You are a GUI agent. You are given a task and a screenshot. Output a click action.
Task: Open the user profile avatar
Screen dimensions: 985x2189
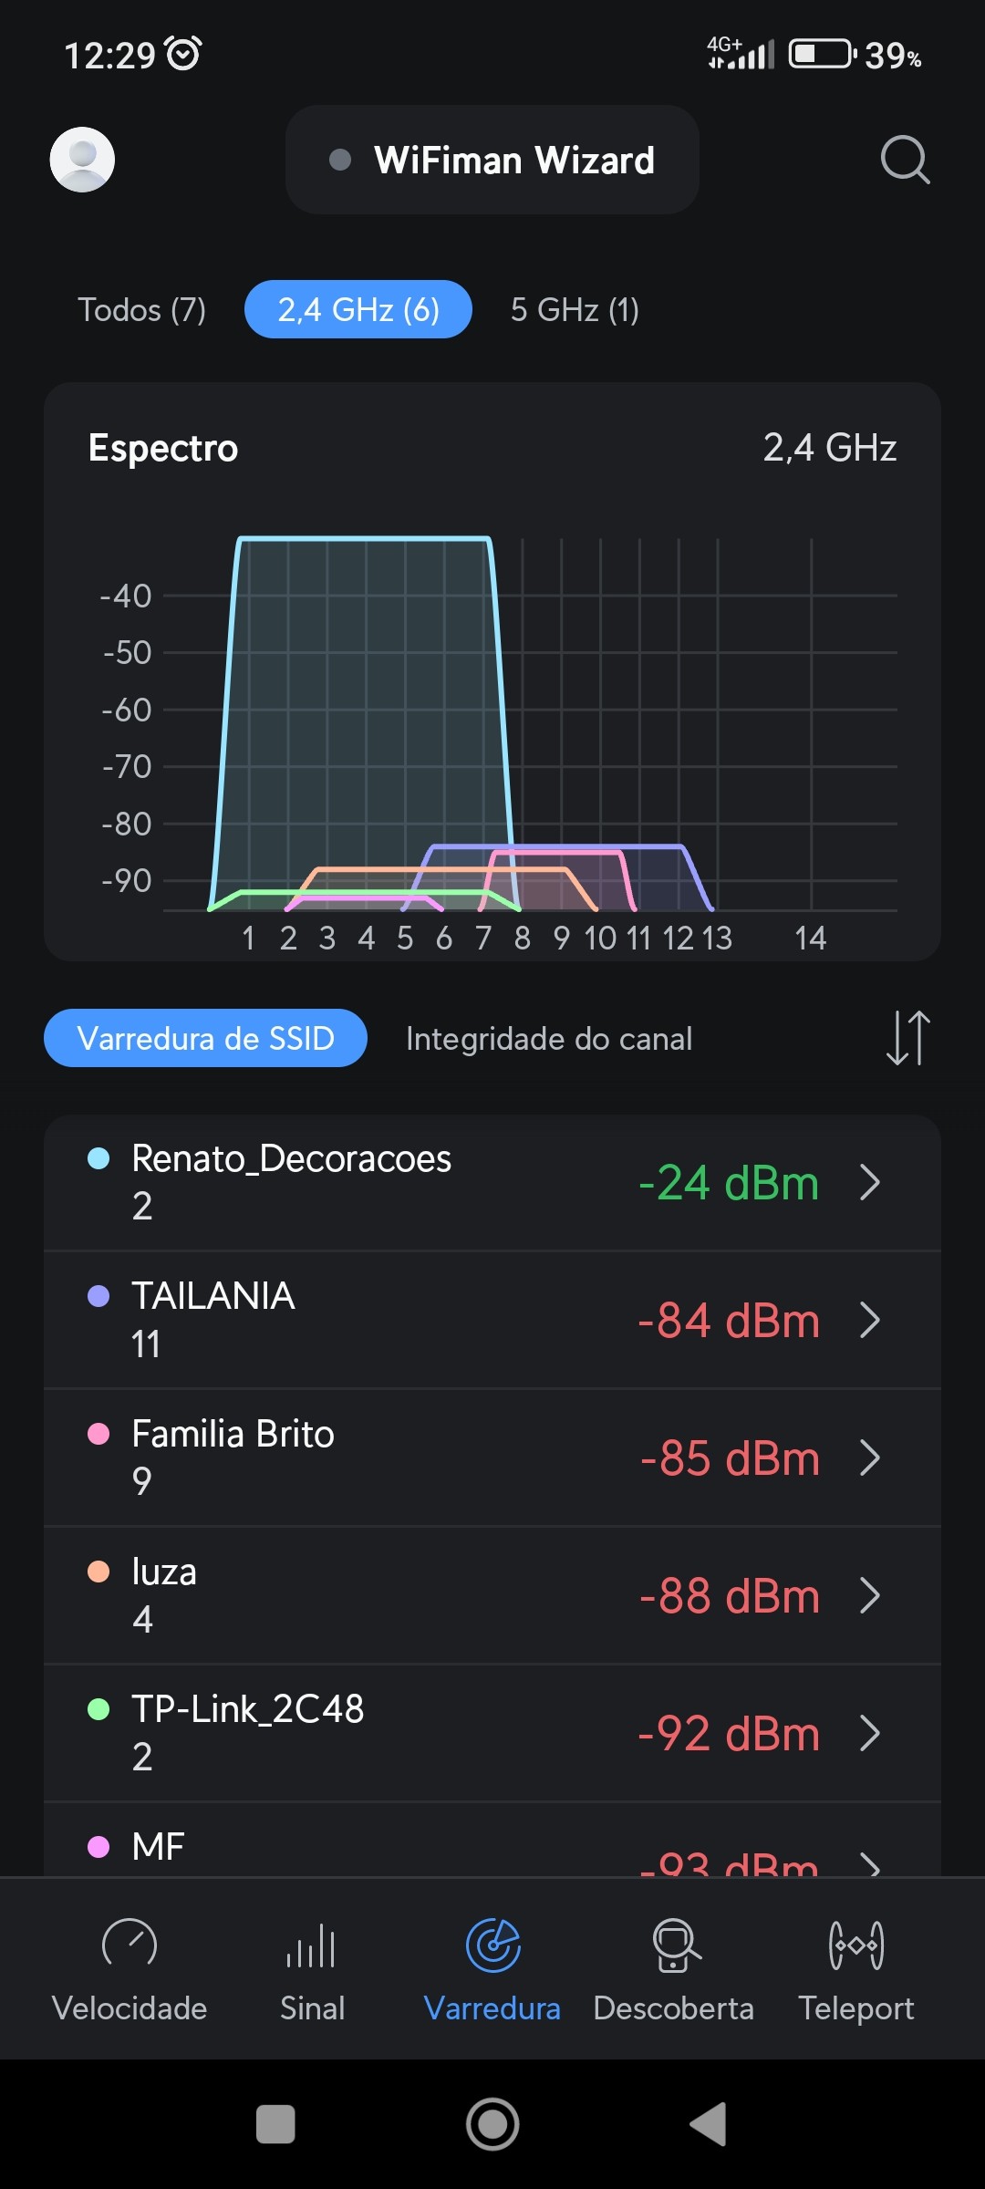(x=82, y=160)
